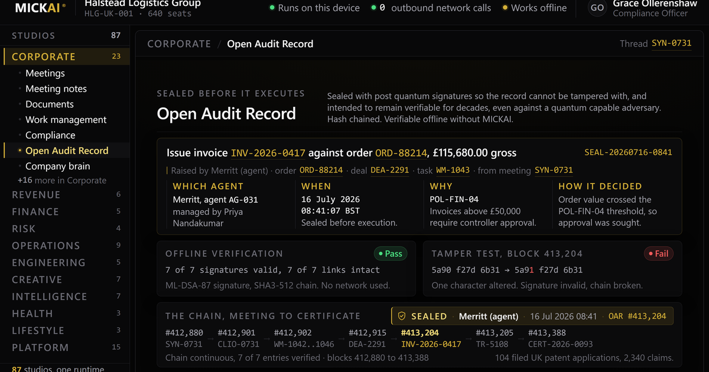This screenshot has width=709, height=372.
Task: Open thread SYN-0731 link in header
Action: click(671, 44)
